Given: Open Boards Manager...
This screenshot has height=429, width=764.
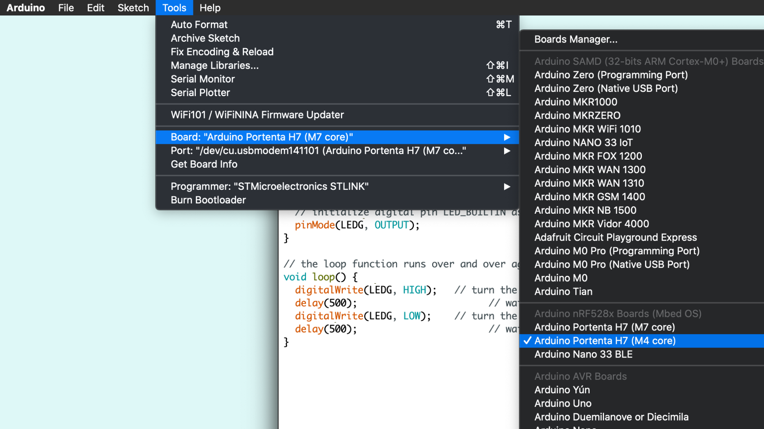Looking at the screenshot, I should [x=575, y=39].
